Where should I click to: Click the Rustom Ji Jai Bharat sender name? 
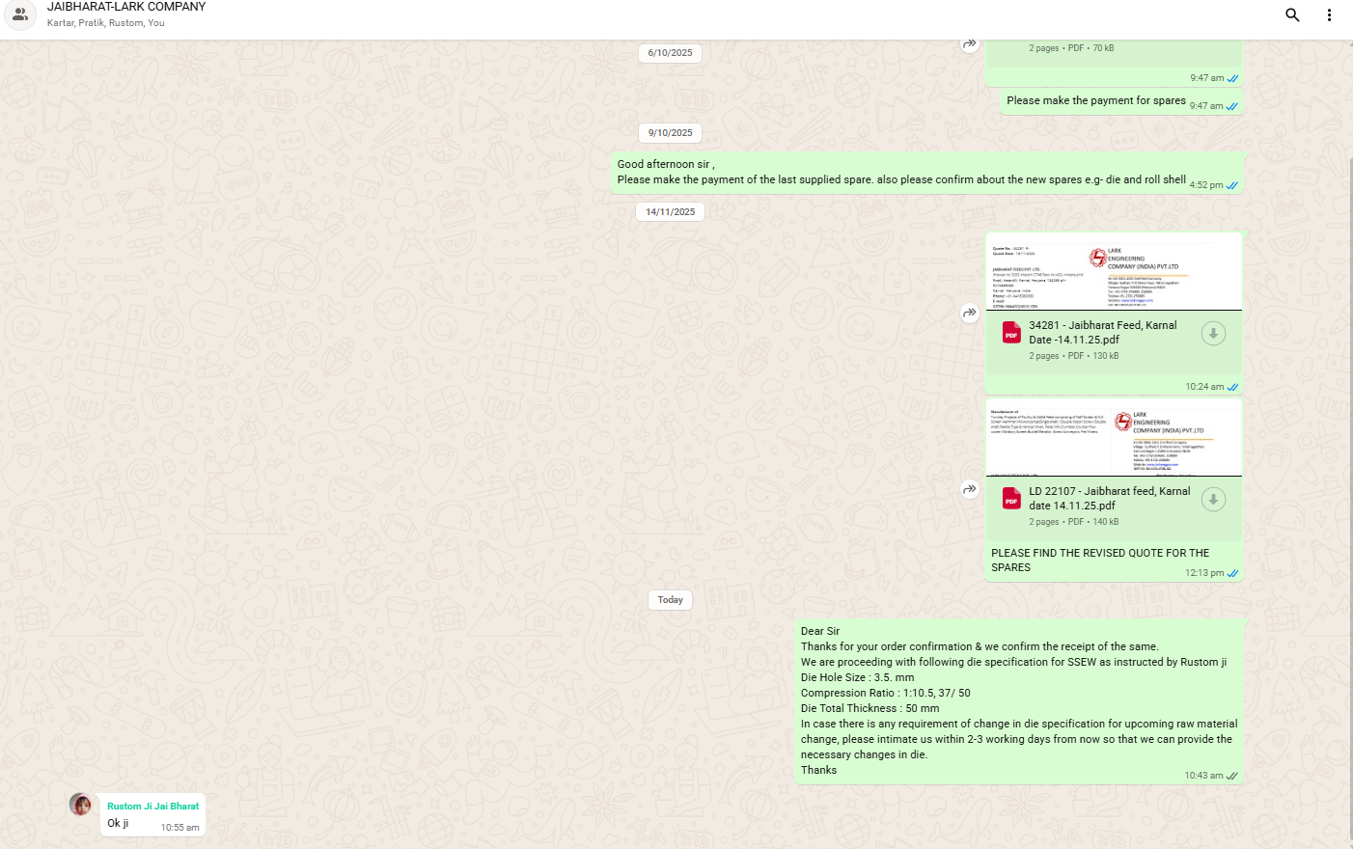tap(152, 807)
